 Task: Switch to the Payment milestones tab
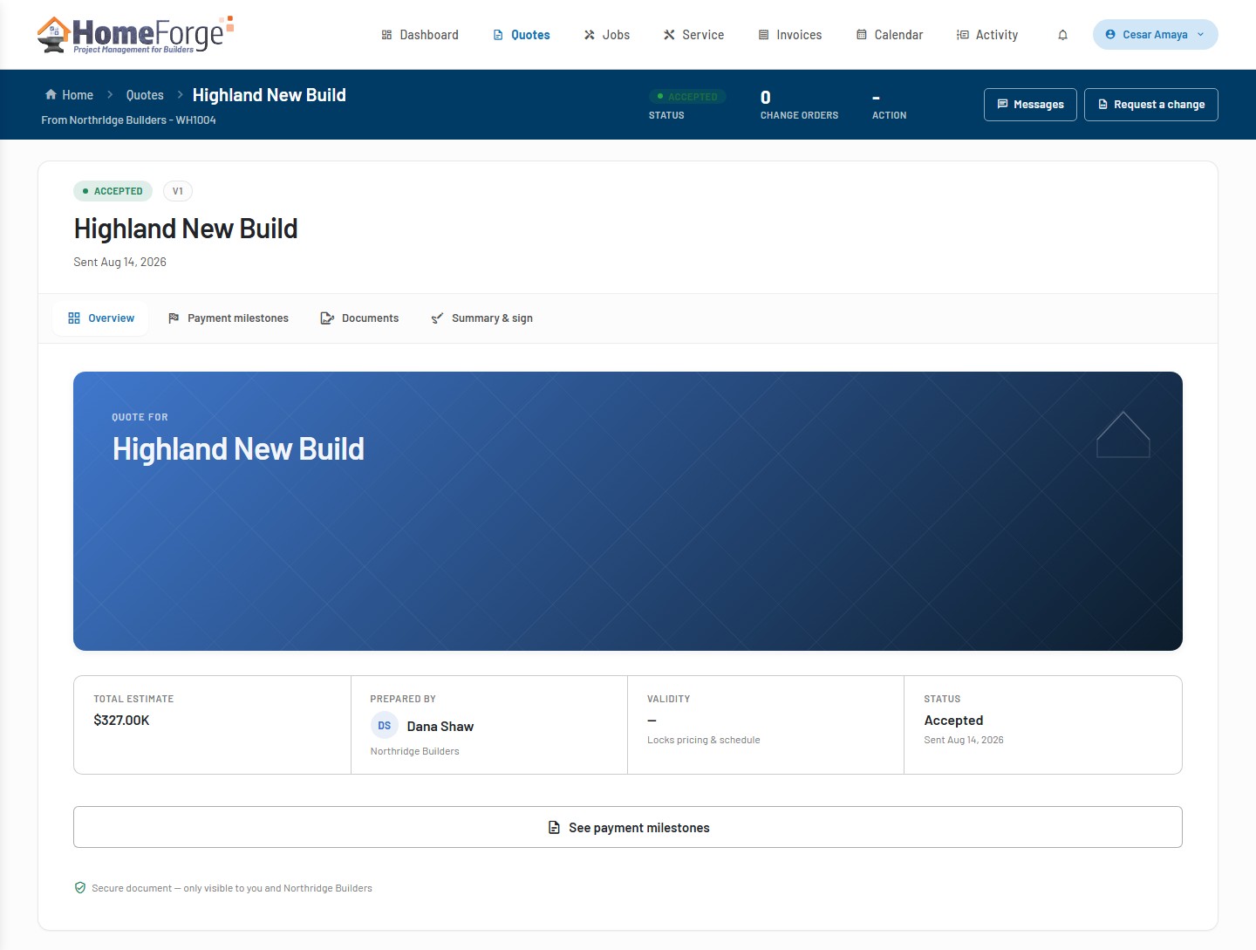[229, 318]
